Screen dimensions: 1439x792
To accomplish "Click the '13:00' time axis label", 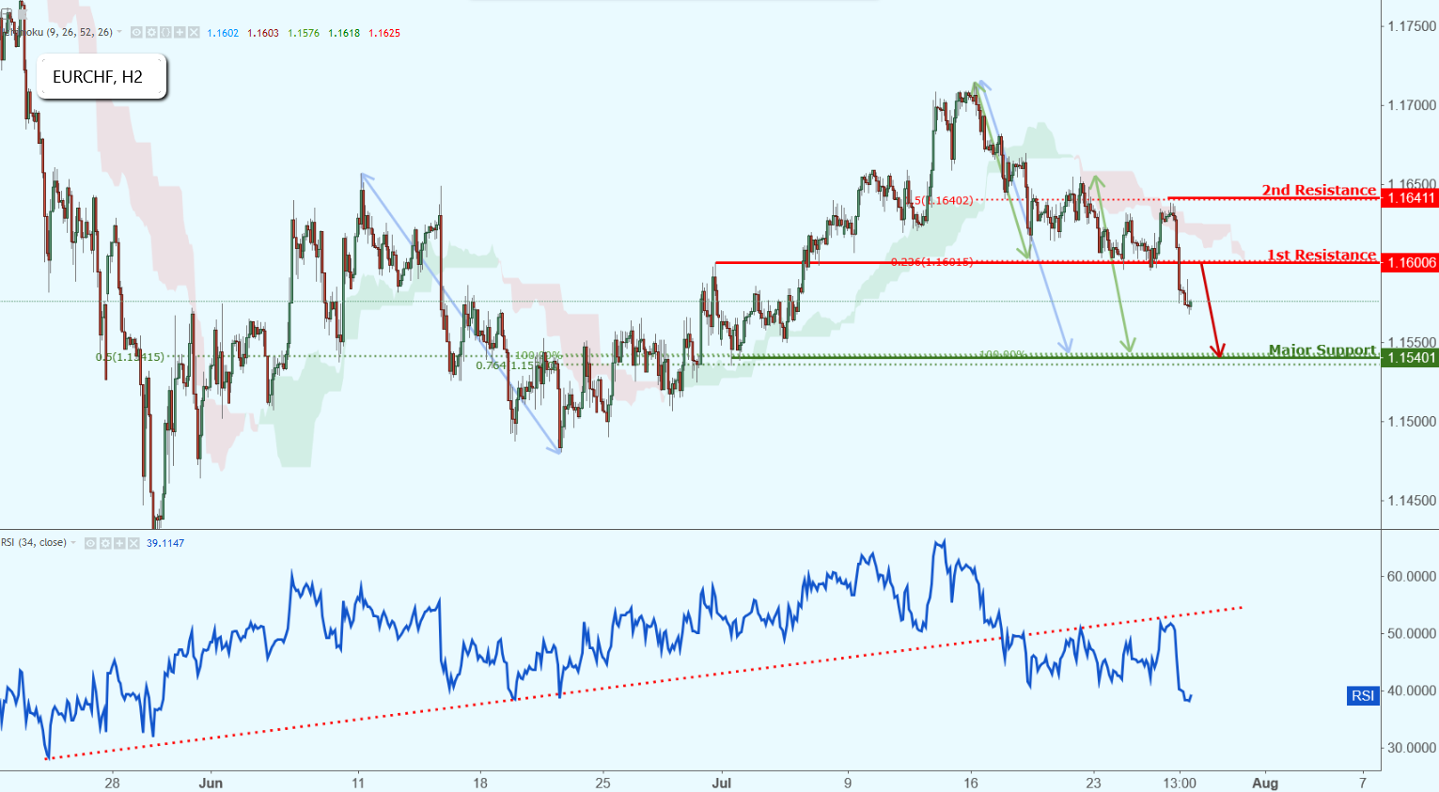I will 1180,783.
